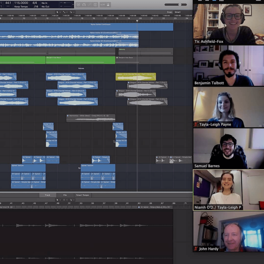
Task: Toggle the metronome click button
Action: pos(108,4)
